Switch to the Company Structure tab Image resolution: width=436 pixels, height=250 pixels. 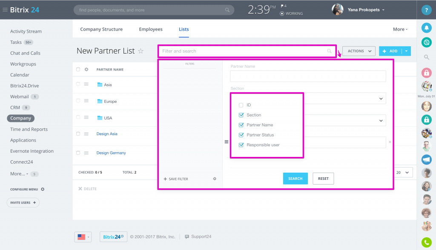(101, 29)
